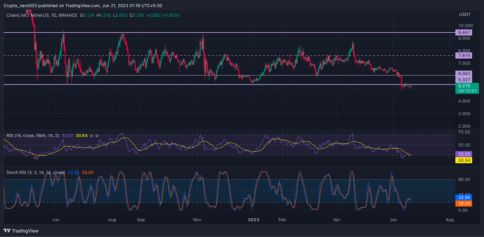The height and width of the screenshot is (237, 484).
Task: Click the 80.00 tick on Stoch RSI axis
Action: click(x=464, y=179)
